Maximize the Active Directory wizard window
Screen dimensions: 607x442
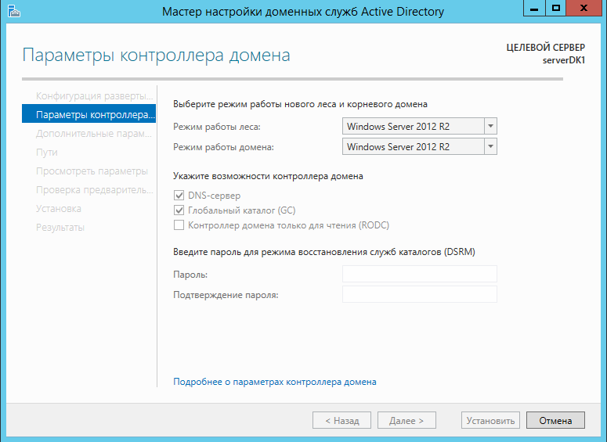[x=556, y=8]
